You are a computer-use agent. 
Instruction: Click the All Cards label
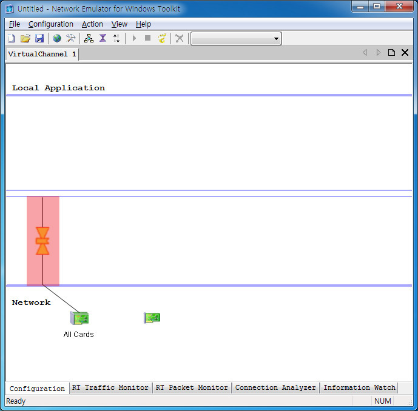(79, 335)
